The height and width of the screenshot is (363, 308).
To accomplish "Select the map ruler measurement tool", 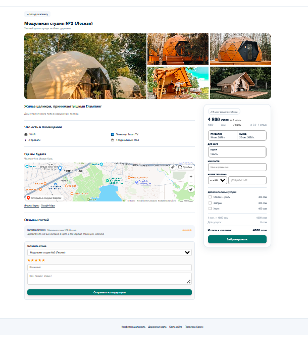I will [173, 167].
